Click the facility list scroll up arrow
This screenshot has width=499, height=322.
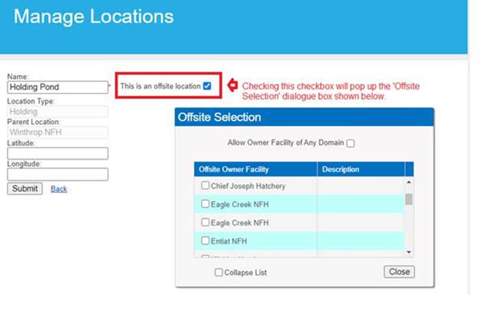click(x=409, y=182)
